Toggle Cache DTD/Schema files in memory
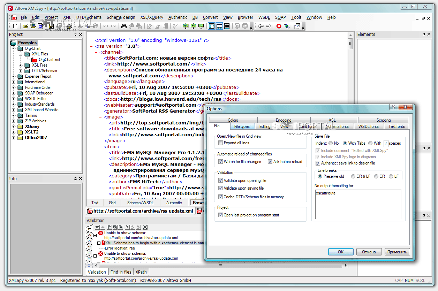Screen dimensions: 438x291 point(220,197)
